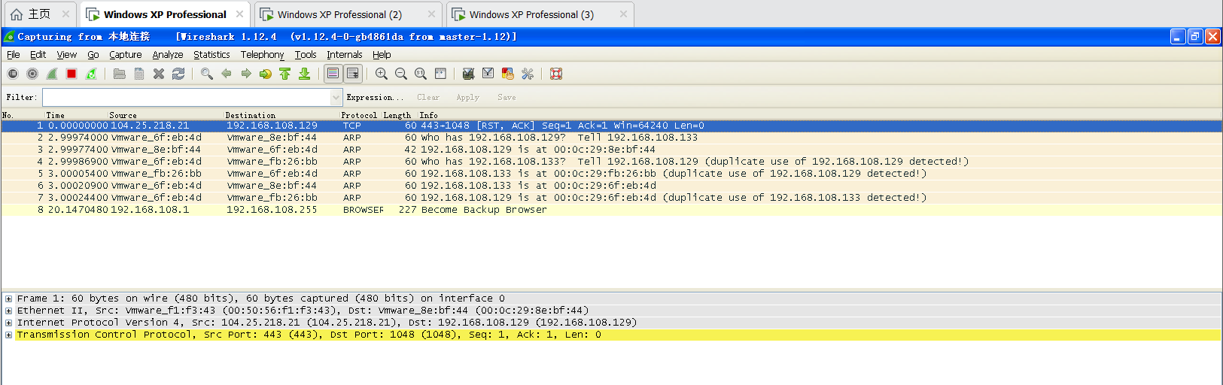The width and height of the screenshot is (1223, 385).
Task: Focus the display Filter input field
Action: (186, 97)
